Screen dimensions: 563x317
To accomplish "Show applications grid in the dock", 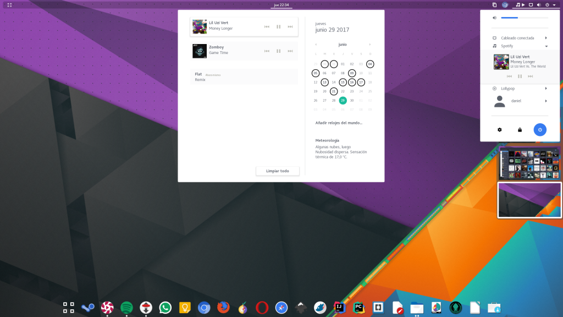I will pyautogui.click(x=69, y=307).
